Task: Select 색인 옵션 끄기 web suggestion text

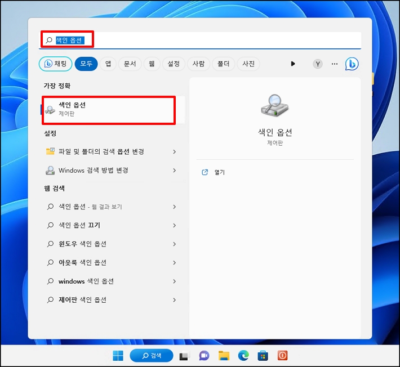Action: coord(79,225)
